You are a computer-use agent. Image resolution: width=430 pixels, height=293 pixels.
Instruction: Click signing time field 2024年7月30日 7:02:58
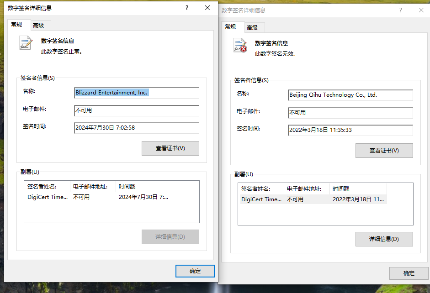pyautogui.click(x=137, y=128)
